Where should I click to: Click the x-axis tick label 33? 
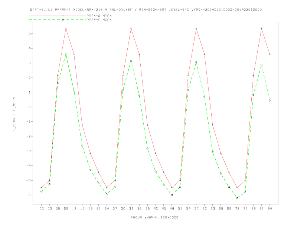click(x=131, y=208)
